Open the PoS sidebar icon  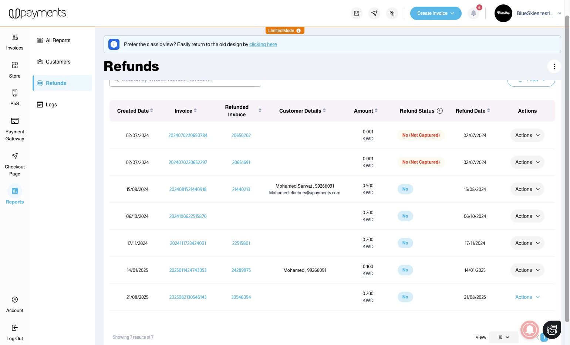15,93
